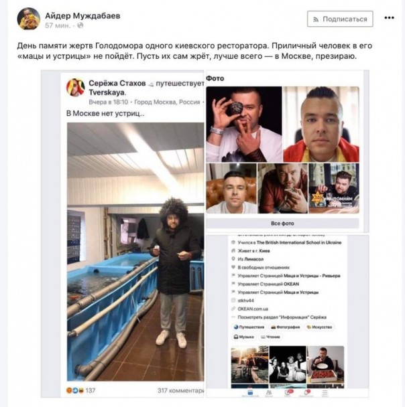This screenshot has height=407, width=405.
Task: Click the 57 мин. timestamp
Action: pos(58,25)
